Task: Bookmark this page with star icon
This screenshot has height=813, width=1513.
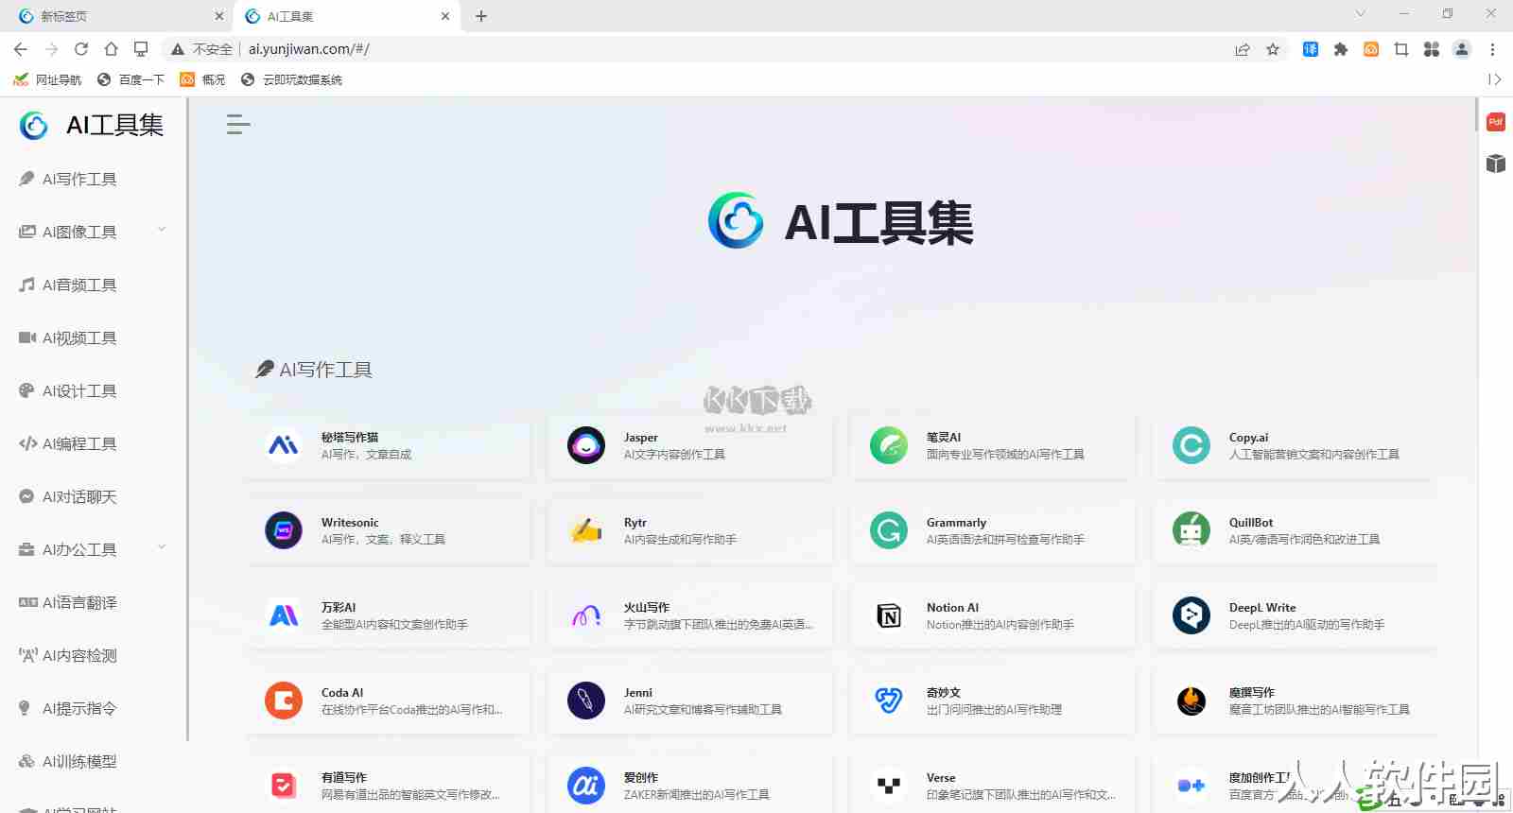Action: point(1273,49)
